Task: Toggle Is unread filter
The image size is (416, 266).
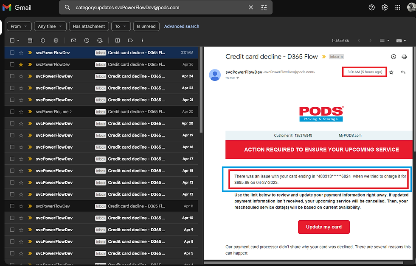Action: pyautogui.click(x=146, y=26)
